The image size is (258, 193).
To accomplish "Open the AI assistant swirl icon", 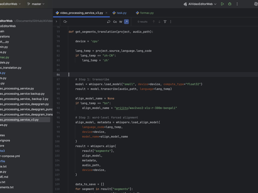I will click(x=256, y=4).
